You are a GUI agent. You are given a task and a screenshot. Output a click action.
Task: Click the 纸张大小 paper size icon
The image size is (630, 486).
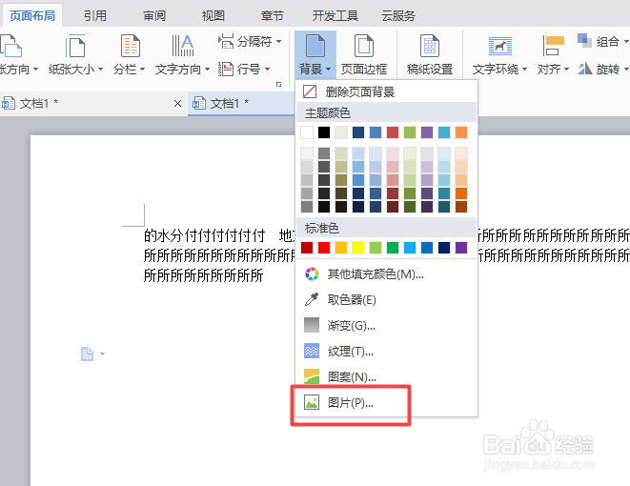75,46
